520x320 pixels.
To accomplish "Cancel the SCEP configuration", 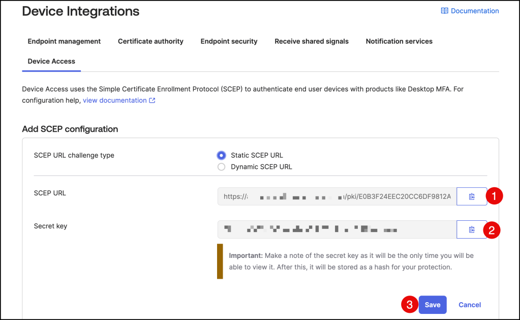I will [469, 305].
